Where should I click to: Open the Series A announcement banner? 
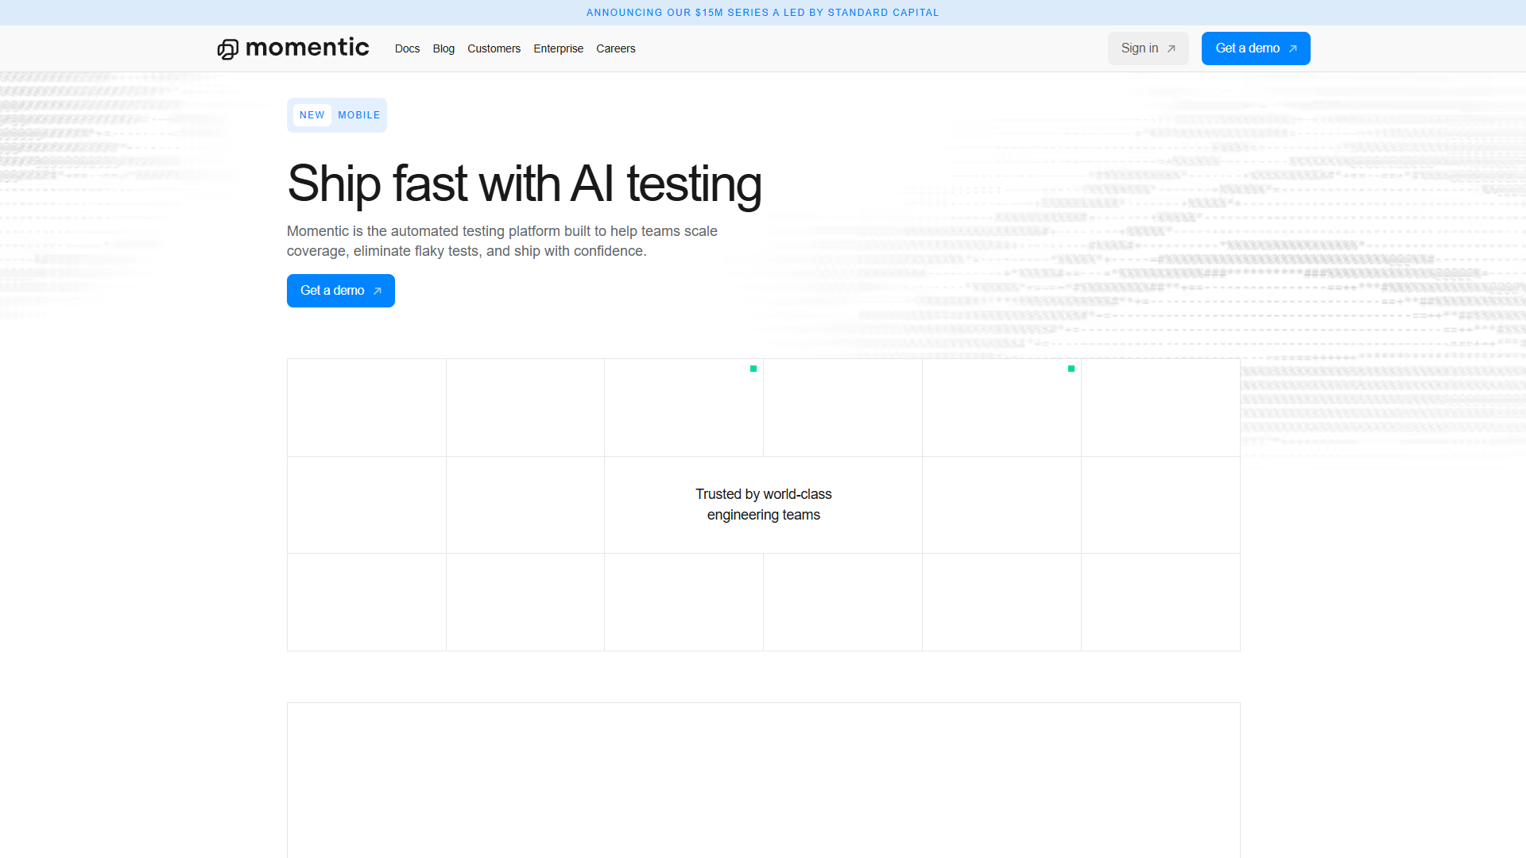763,13
